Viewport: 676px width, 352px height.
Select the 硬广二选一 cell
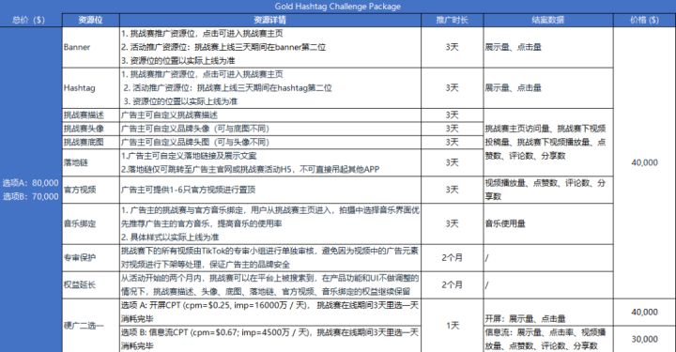pyautogui.click(x=91, y=326)
